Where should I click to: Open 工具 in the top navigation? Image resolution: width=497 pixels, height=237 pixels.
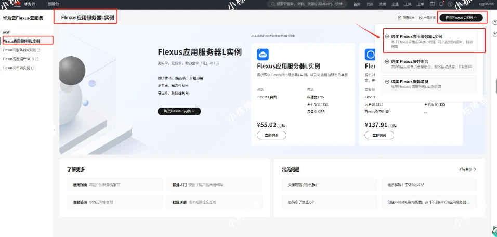[408, 4]
